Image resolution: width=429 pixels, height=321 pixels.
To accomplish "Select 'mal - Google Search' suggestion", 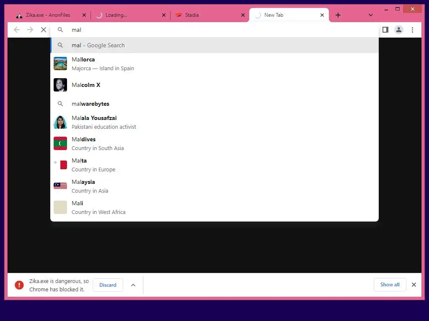I will click(215, 45).
